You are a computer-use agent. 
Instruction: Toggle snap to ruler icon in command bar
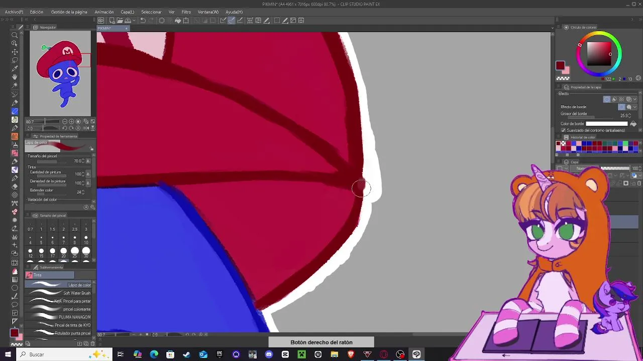click(223, 21)
